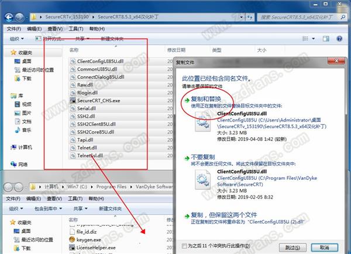Select the SSH2.dll file icon
The image size is (351, 254).
point(73,116)
